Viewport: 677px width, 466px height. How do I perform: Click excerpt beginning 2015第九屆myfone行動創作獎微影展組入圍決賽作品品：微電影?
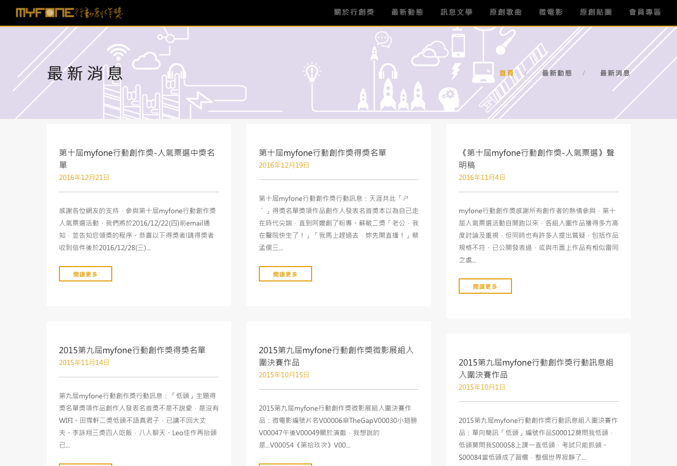tap(338, 427)
